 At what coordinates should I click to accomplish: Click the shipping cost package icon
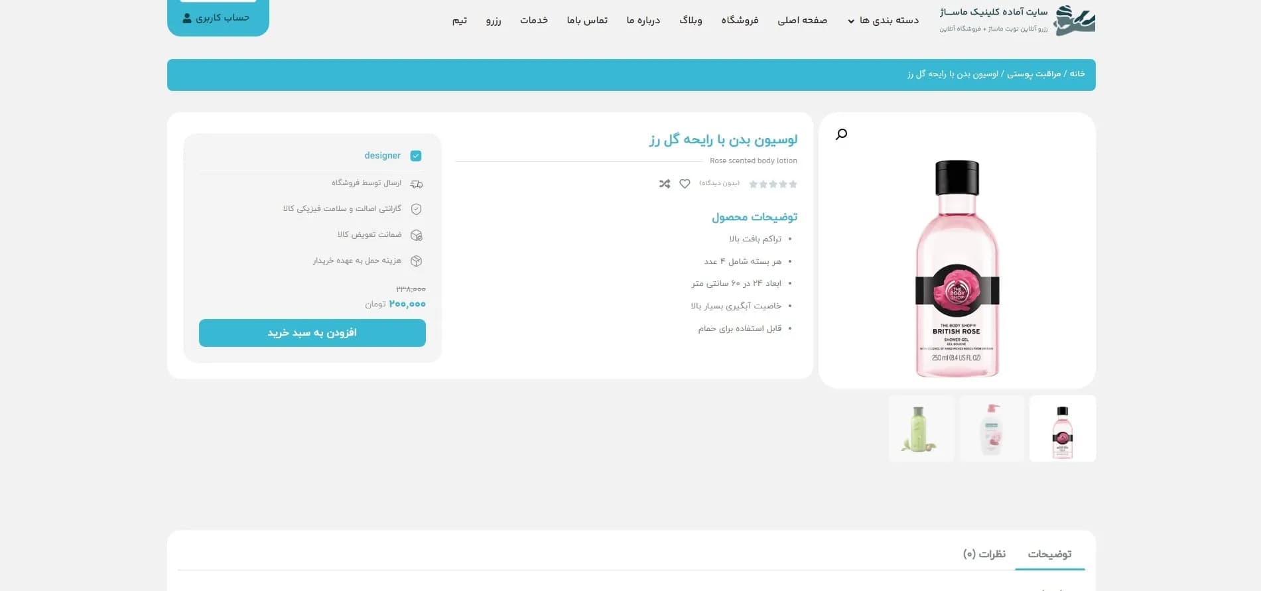click(x=417, y=261)
